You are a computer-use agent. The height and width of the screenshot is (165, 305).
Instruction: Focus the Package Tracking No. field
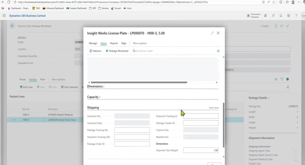pyautogui.click(x=132, y=130)
